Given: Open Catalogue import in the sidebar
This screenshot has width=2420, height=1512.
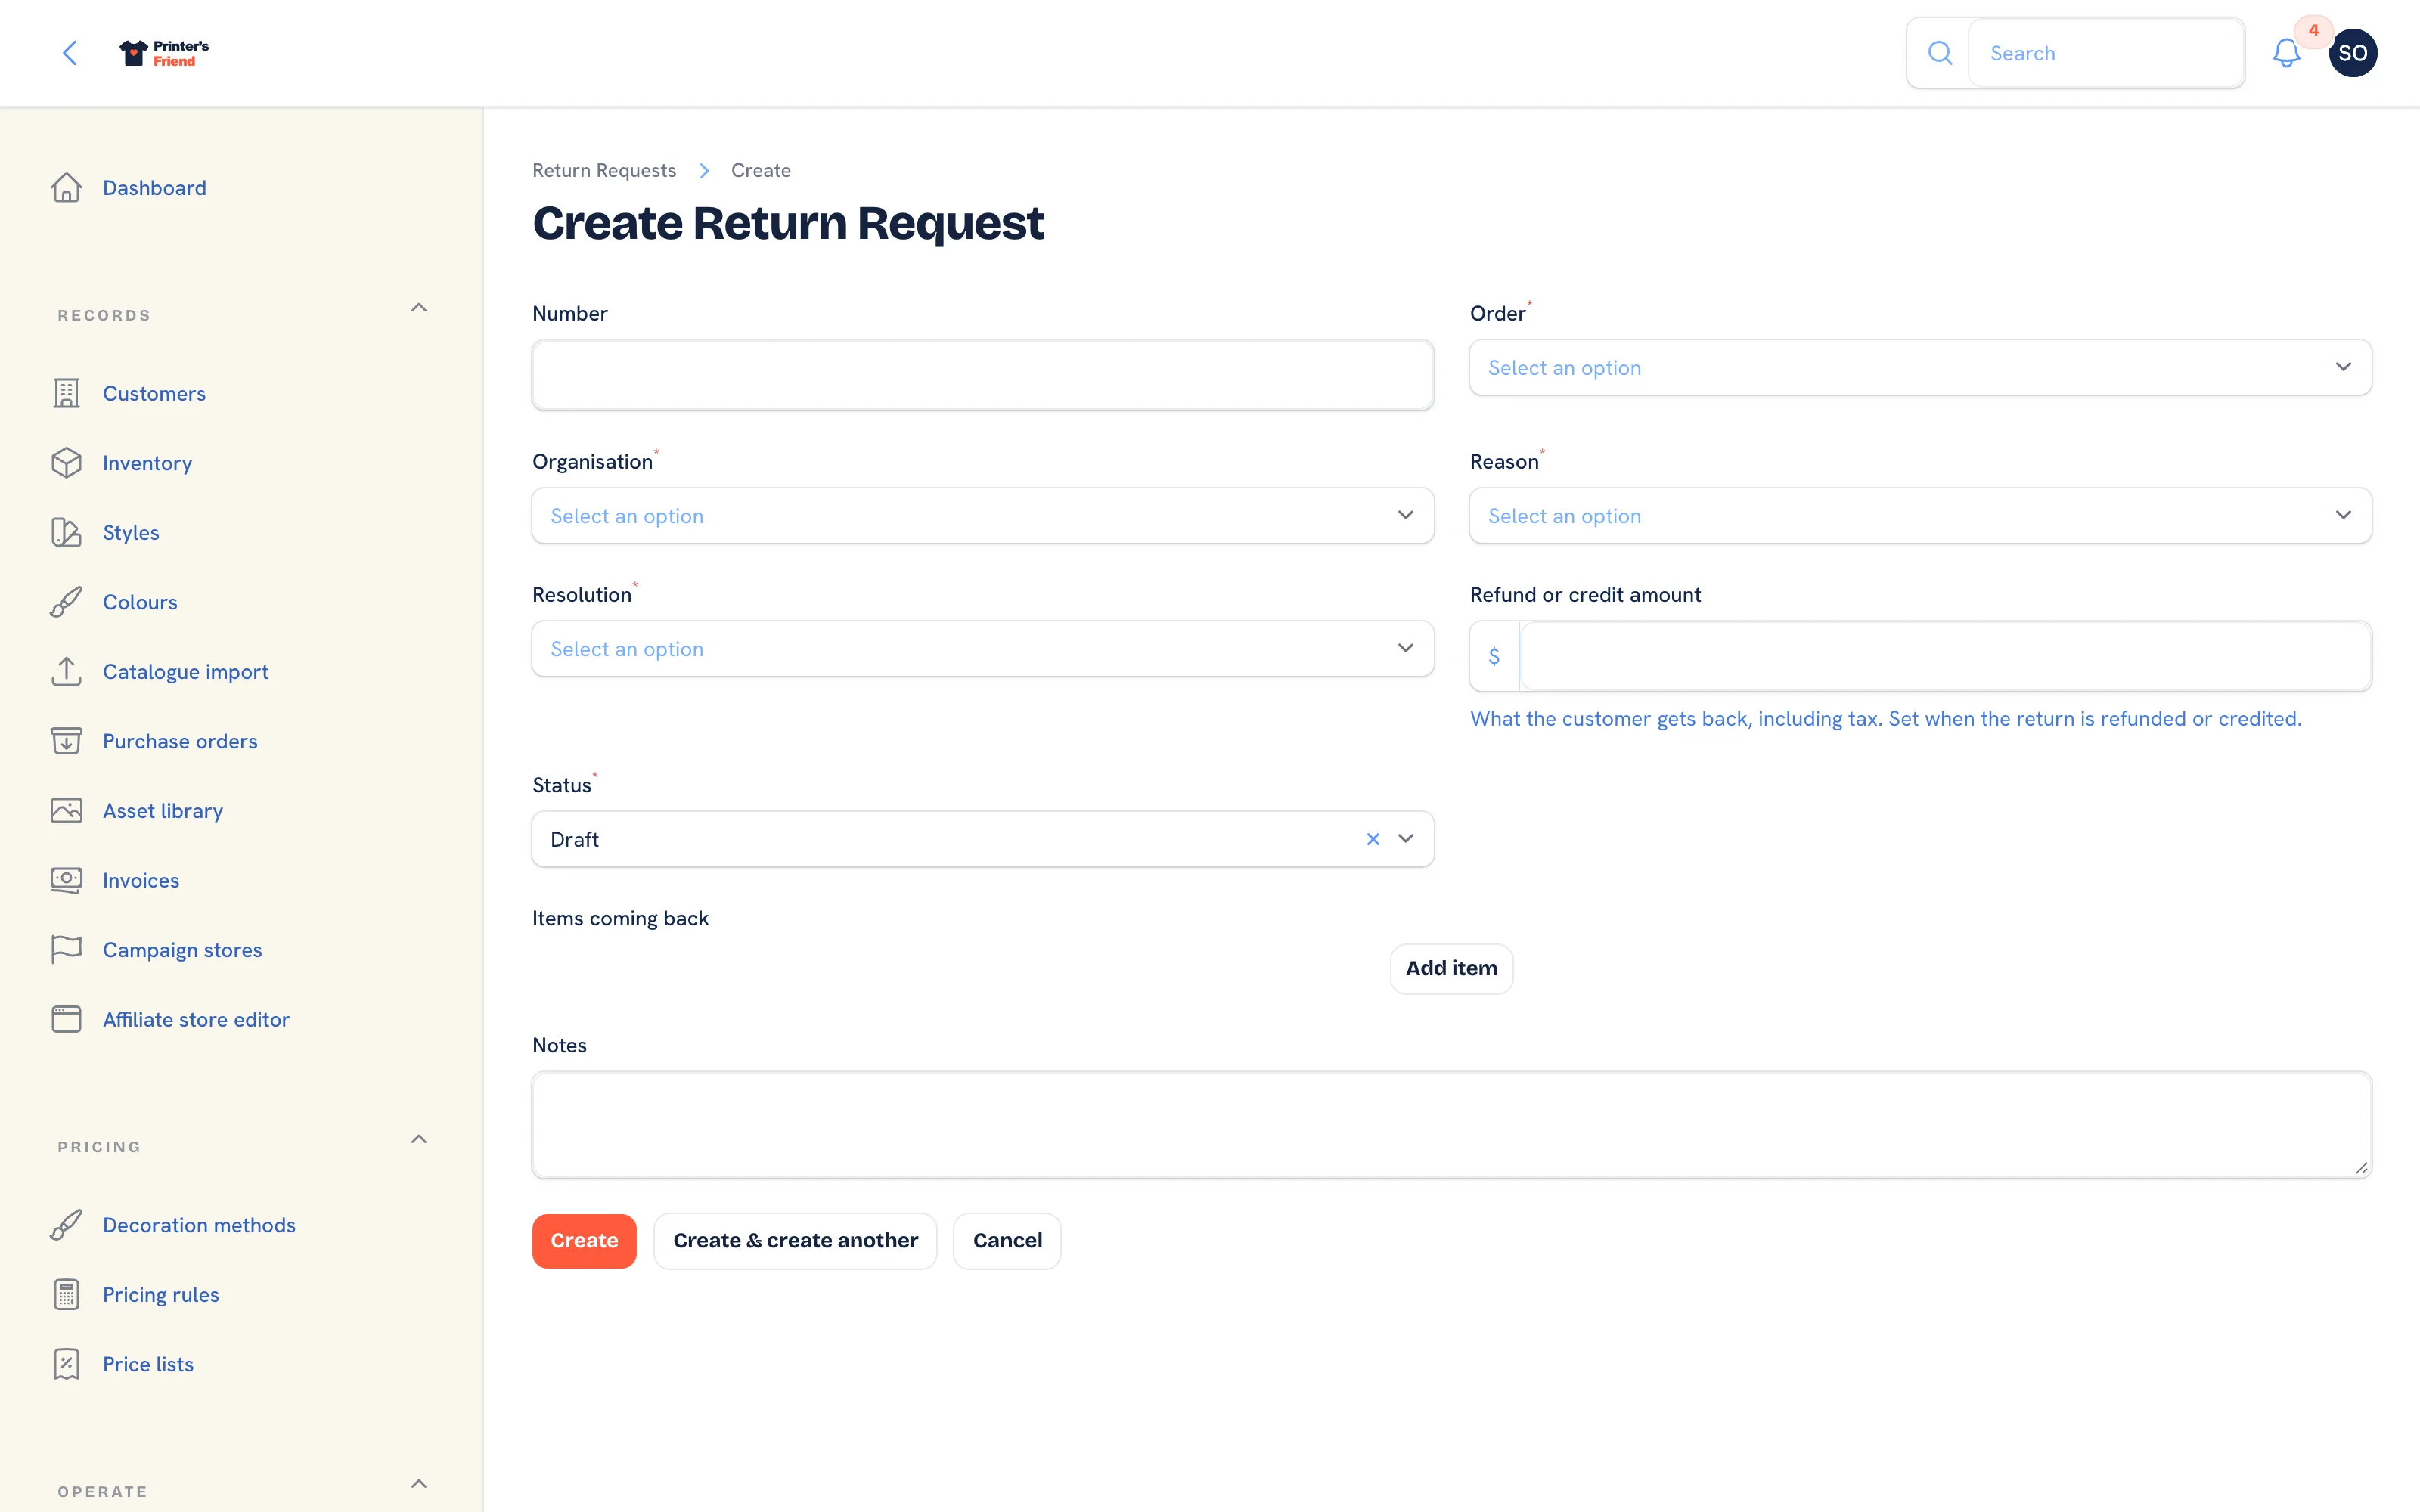Looking at the screenshot, I should [x=185, y=671].
